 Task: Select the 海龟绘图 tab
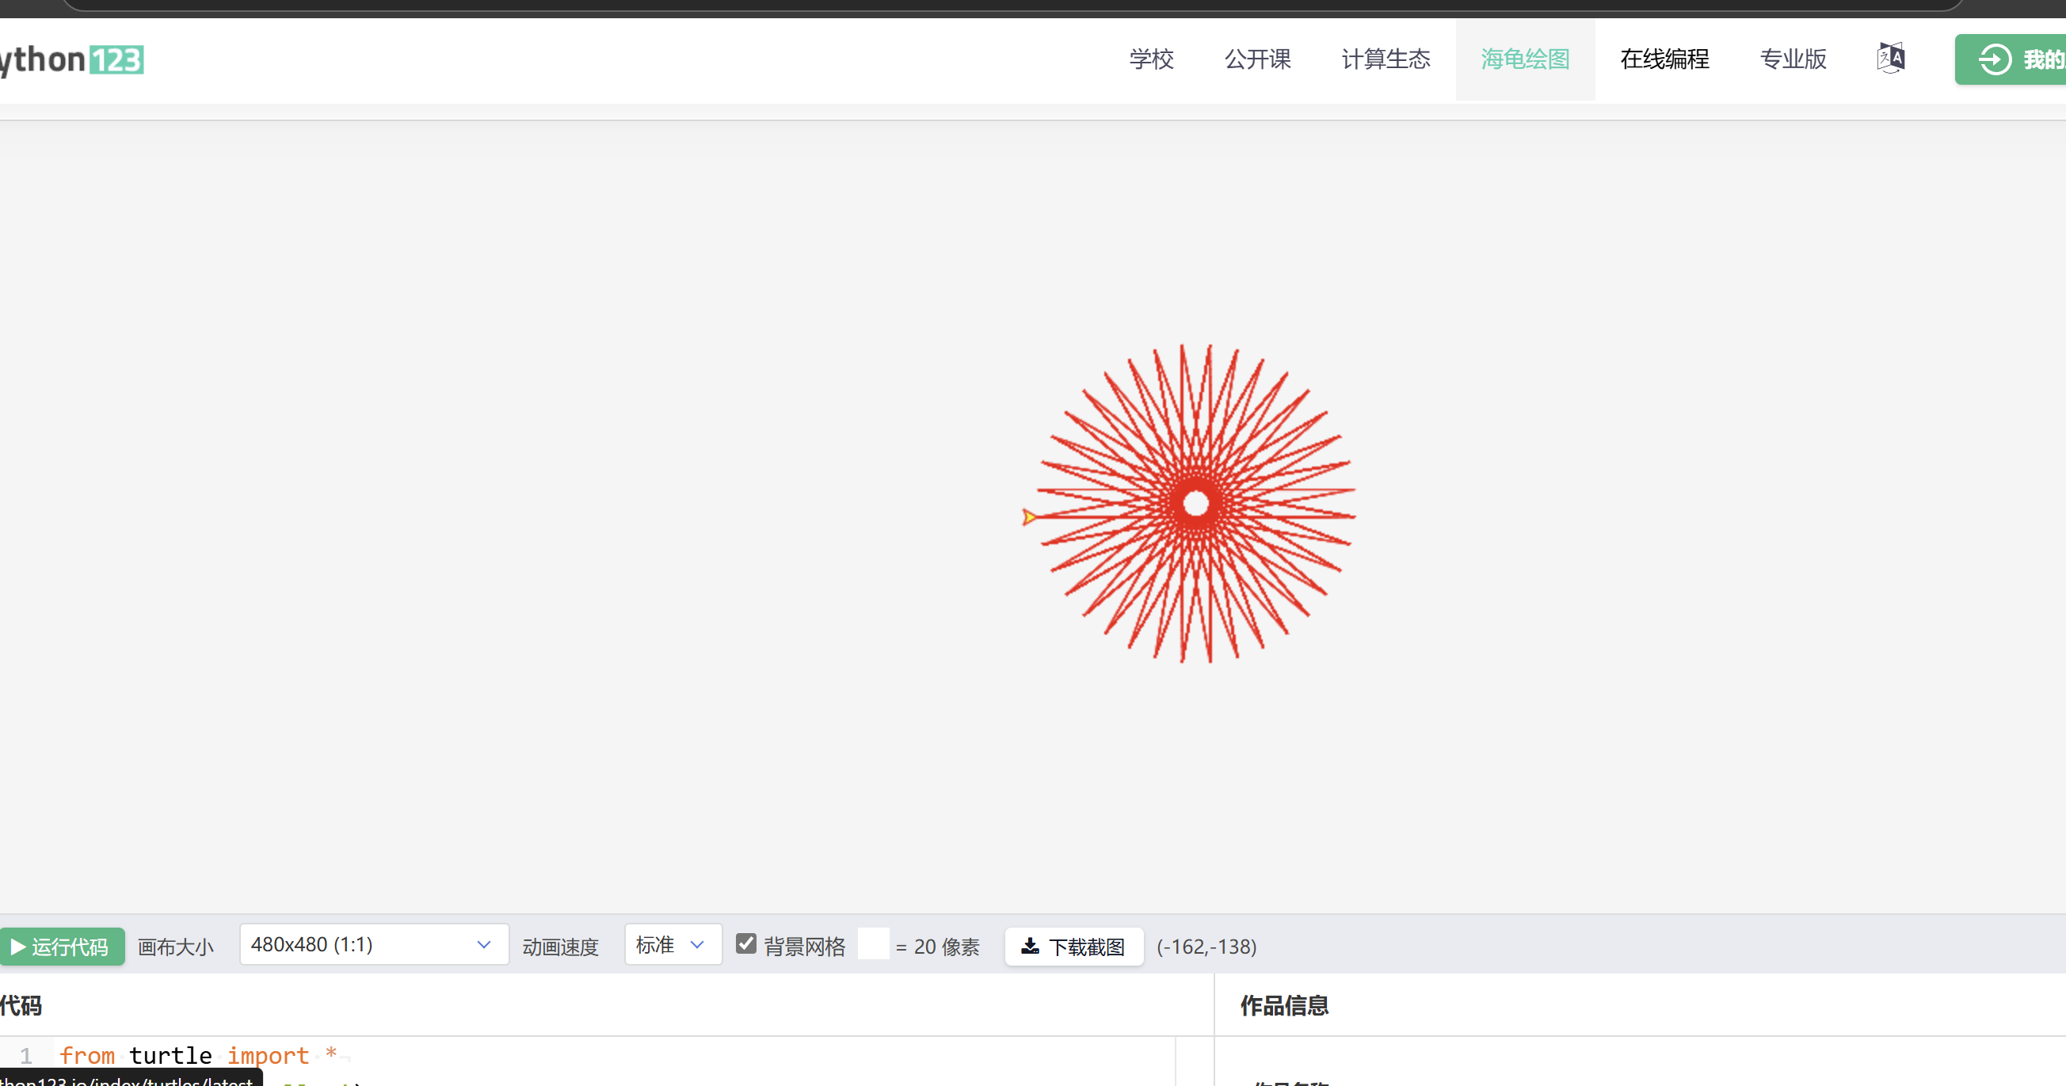click(1525, 59)
